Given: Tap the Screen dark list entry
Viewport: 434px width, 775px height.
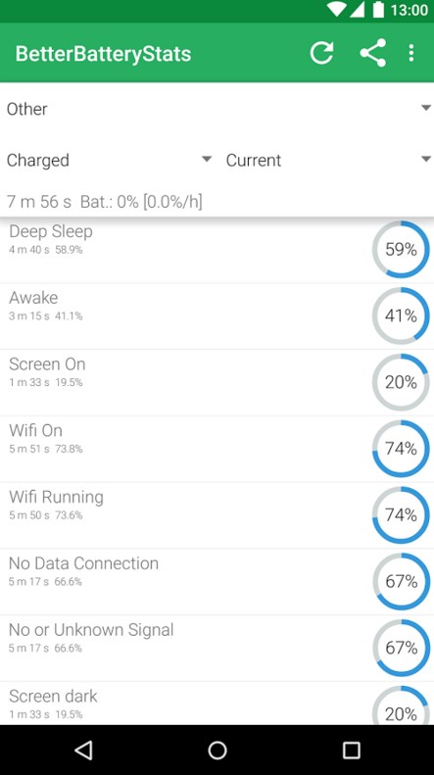Looking at the screenshot, I should pyautogui.click(x=217, y=703).
